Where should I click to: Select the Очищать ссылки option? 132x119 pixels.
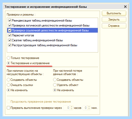click(x=8, y=85)
